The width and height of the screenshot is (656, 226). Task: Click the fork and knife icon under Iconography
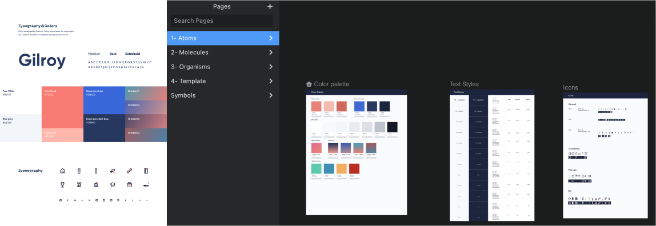[x=79, y=184]
